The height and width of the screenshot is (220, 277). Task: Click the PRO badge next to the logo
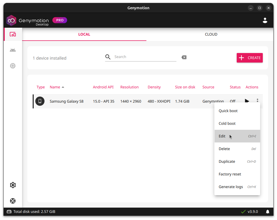[x=60, y=20]
